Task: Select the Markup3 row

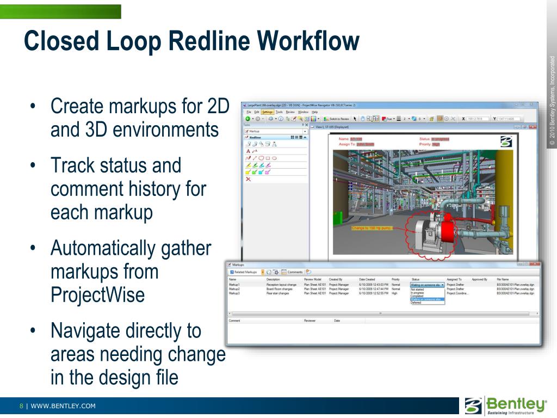Action: [382, 293]
